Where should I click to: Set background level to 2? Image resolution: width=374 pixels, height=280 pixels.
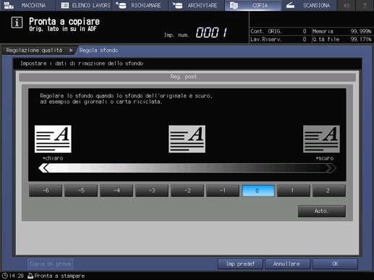point(329,191)
